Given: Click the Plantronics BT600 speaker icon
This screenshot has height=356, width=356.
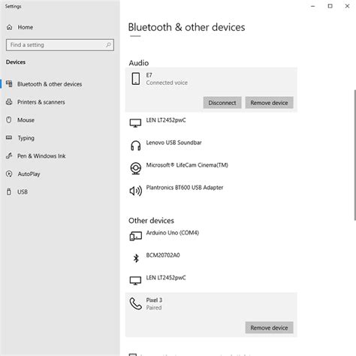Looking at the screenshot, I should pyautogui.click(x=136, y=191).
